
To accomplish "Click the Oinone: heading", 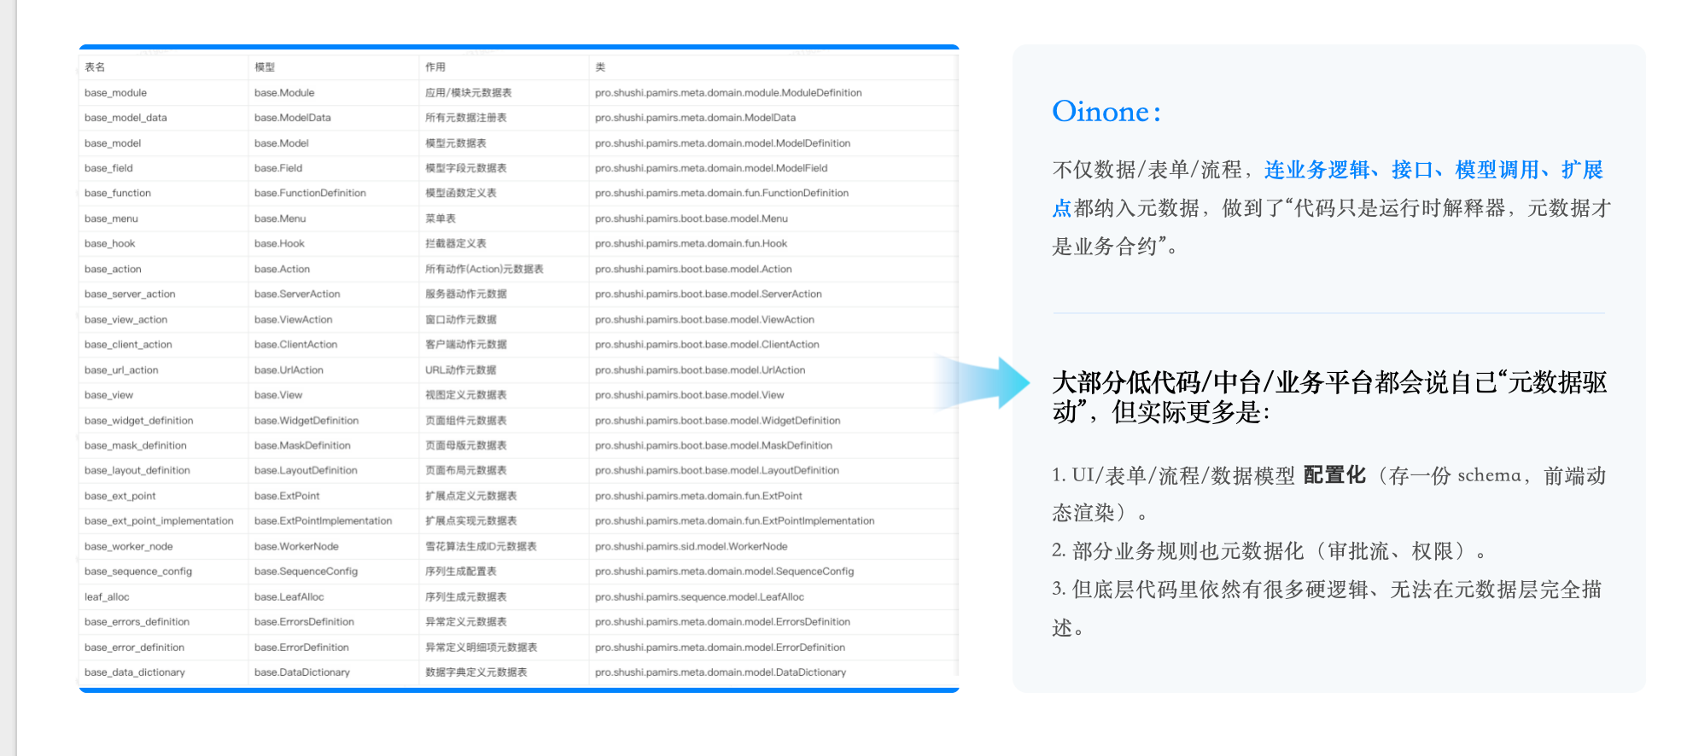I will (1106, 112).
